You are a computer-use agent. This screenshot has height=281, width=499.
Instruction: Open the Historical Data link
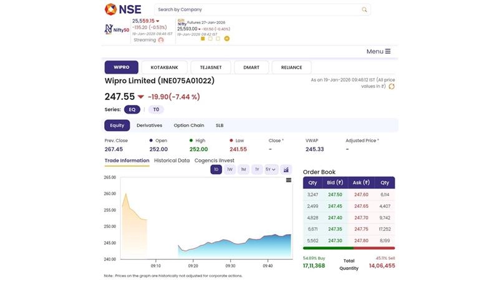[172, 160]
